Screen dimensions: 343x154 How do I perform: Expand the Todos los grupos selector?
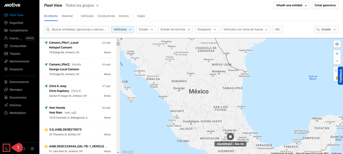(82, 5)
